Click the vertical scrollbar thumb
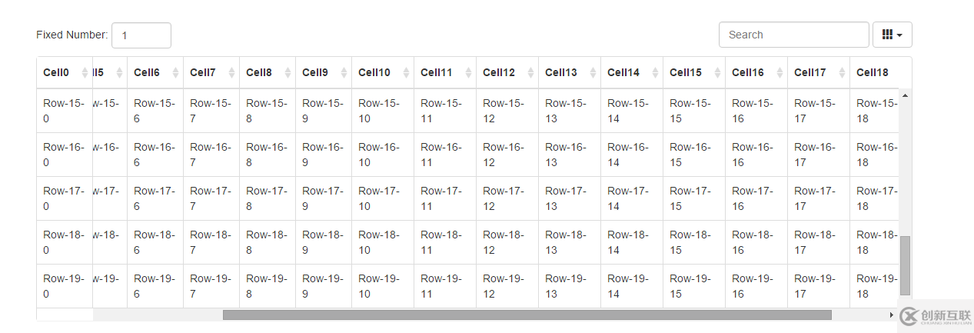 (905, 265)
